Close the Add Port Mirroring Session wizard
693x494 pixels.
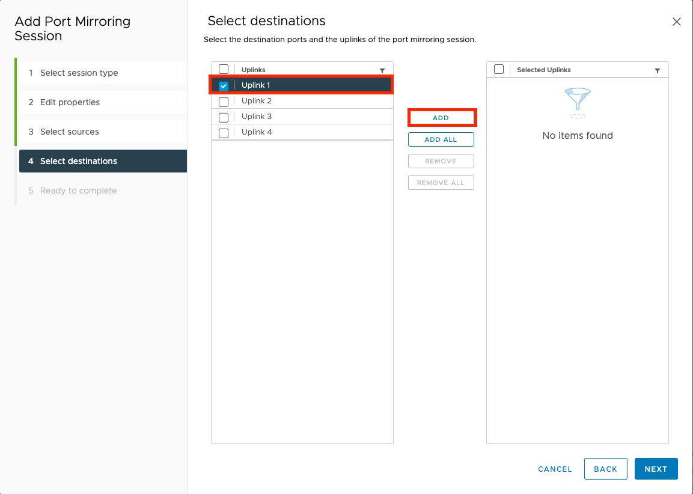point(676,21)
